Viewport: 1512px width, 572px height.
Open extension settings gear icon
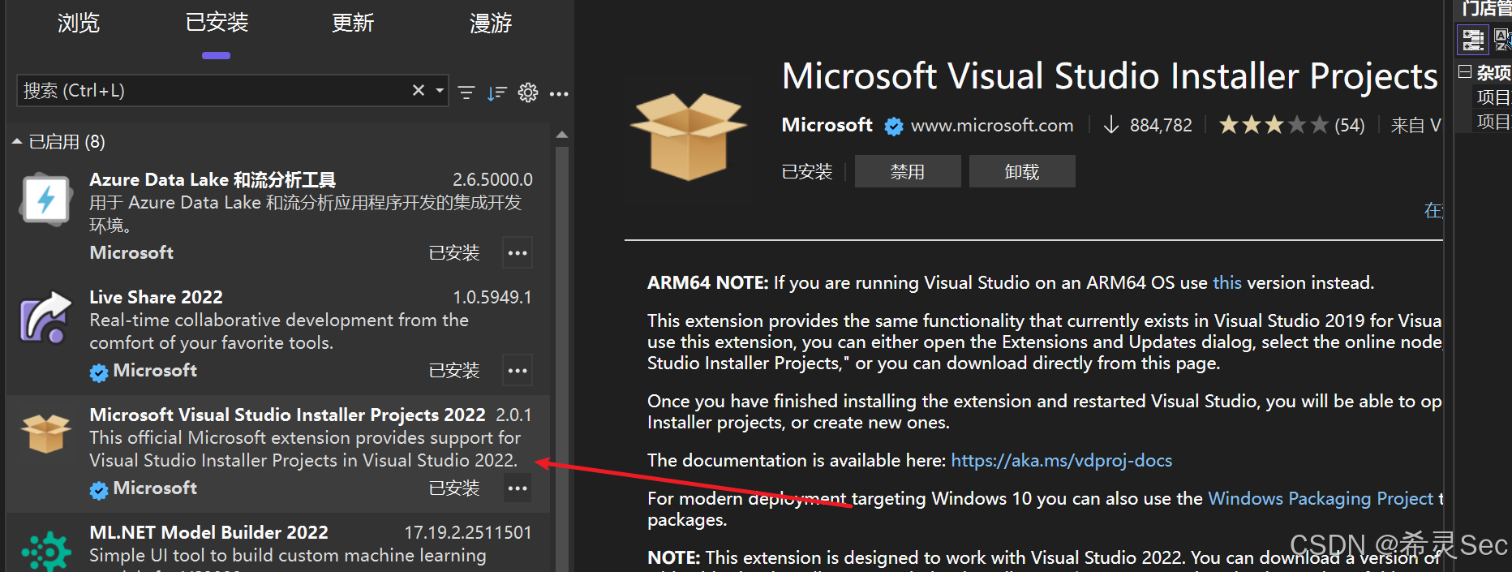[528, 92]
